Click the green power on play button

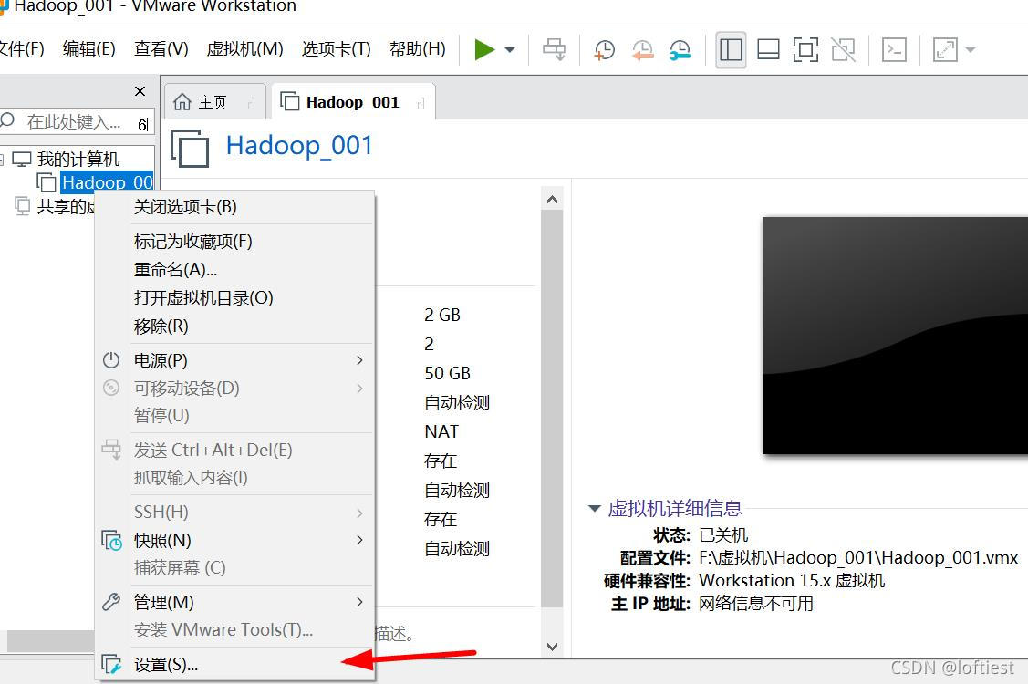483,49
